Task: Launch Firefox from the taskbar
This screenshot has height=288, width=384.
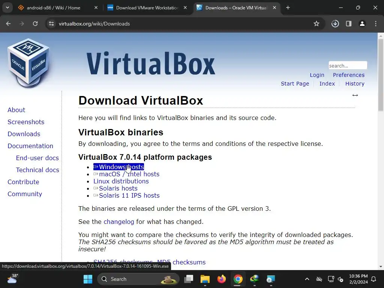Action: pos(221,279)
